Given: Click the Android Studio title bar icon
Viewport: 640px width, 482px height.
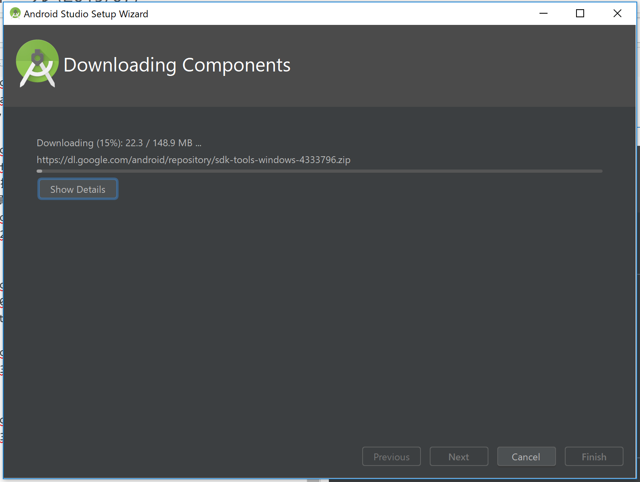Looking at the screenshot, I should pos(15,13).
